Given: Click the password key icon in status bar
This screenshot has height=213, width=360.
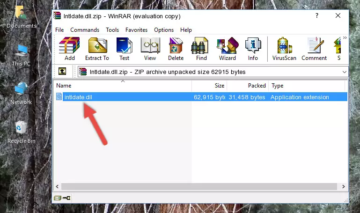Looking at the screenshot, I should 66,198.
